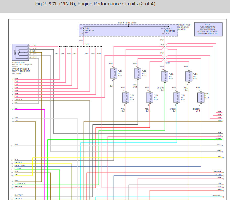Click the Fuel Injector No.7 coil symbol
This screenshot has width=230, height=207.
(150, 97)
